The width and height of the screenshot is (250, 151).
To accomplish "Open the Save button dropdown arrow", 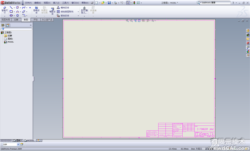I will click(x=112, y=3).
